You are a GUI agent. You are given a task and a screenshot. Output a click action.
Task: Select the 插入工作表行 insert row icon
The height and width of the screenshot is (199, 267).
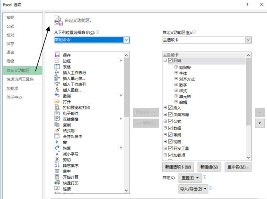(x=57, y=72)
